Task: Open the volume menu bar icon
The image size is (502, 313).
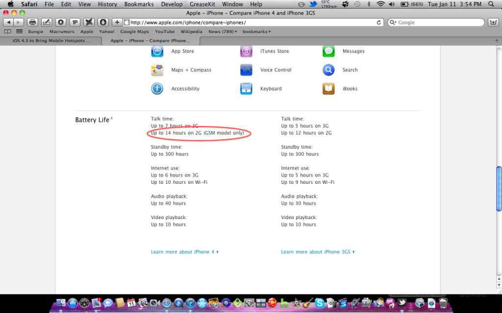Action: pyautogui.click(x=392, y=4)
